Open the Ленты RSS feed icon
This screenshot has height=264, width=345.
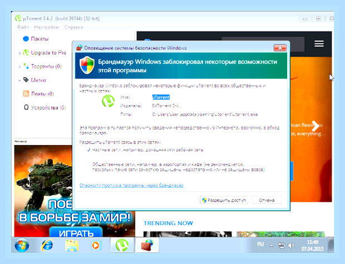26,93
